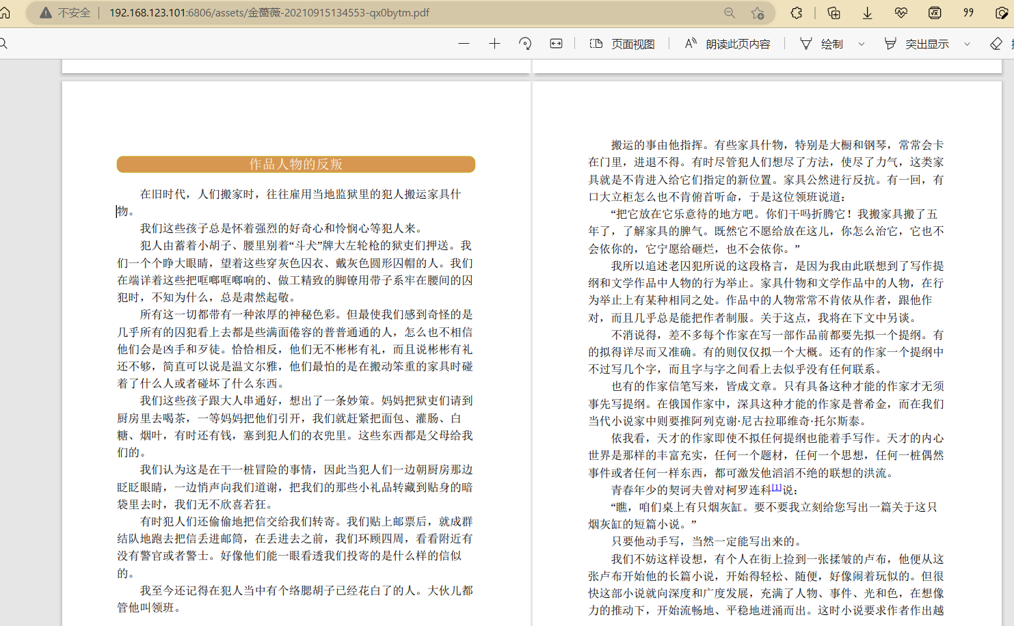1014x626 pixels.
Task: Start 朗读此页内容 read aloud
Action: [728, 44]
